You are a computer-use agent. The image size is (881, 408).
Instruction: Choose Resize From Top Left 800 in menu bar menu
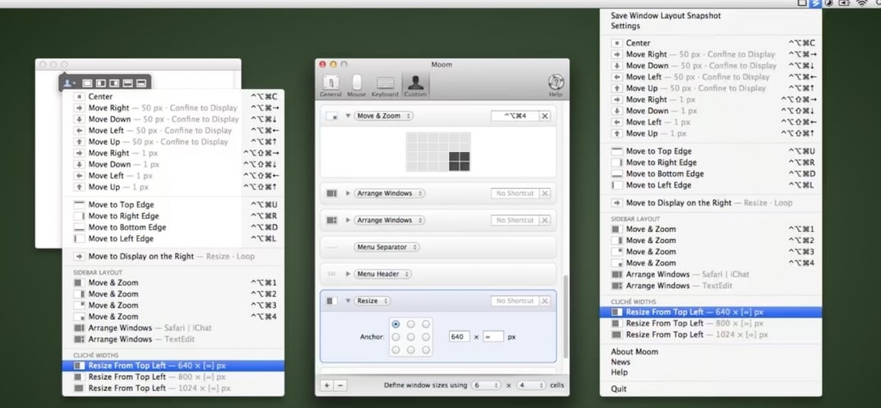coord(711,323)
